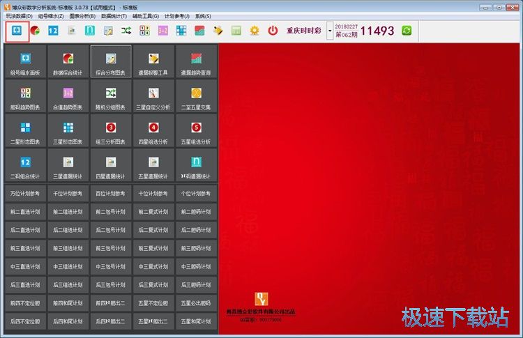Click the 中三胆码计划 button
This screenshot has width=523, height=338.
tap(196, 267)
